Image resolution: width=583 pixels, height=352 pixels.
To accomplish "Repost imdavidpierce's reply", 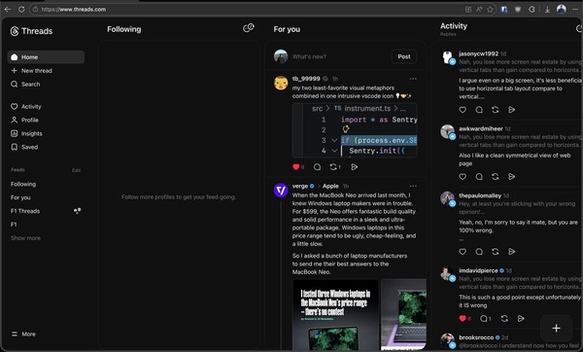I will [x=504, y=319].
